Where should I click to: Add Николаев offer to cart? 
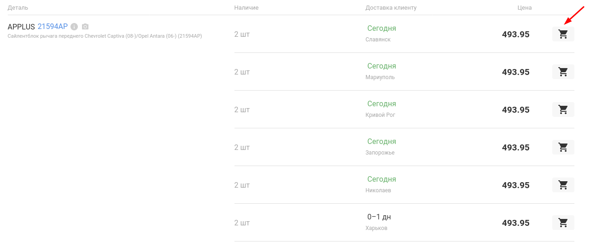563,185
